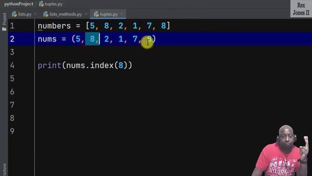Click 'nums' before .index on line 4

tap(76, 66)
